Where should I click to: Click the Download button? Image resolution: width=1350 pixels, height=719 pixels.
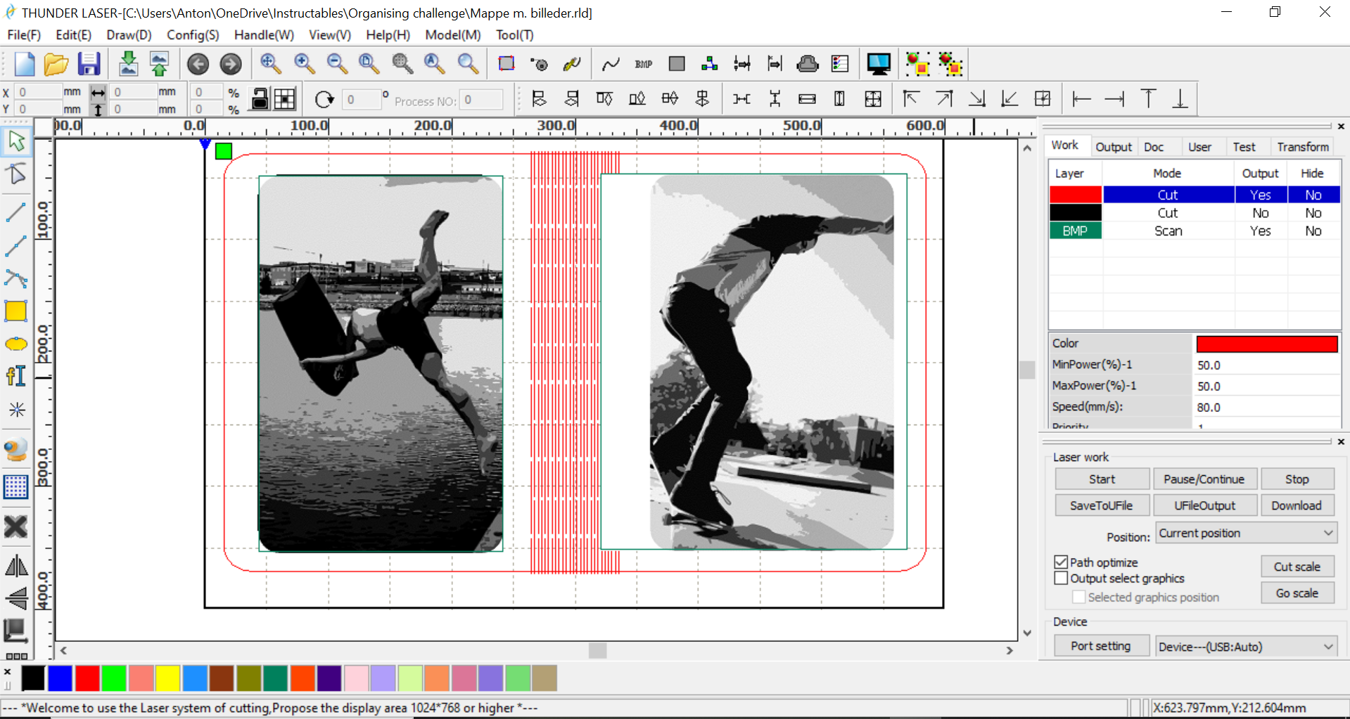tap(1296, 505)
